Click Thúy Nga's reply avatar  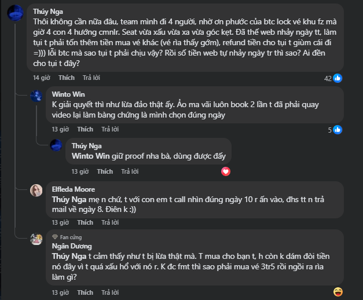click(x=56, y=145)
